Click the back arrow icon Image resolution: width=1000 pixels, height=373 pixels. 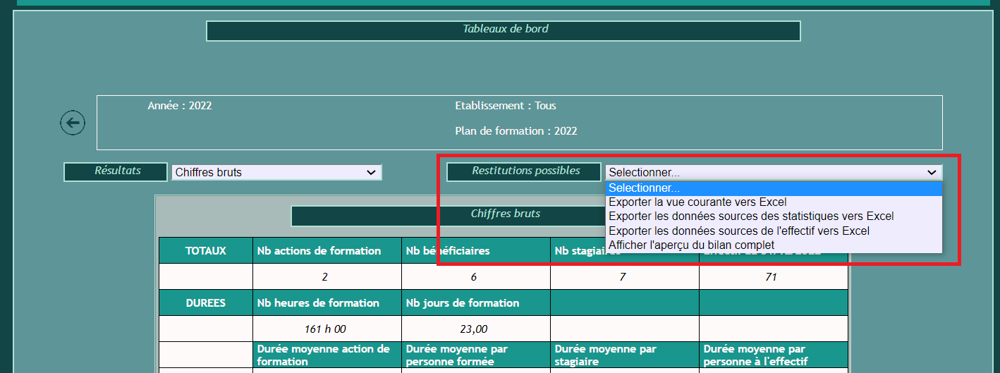pos(73,123)
